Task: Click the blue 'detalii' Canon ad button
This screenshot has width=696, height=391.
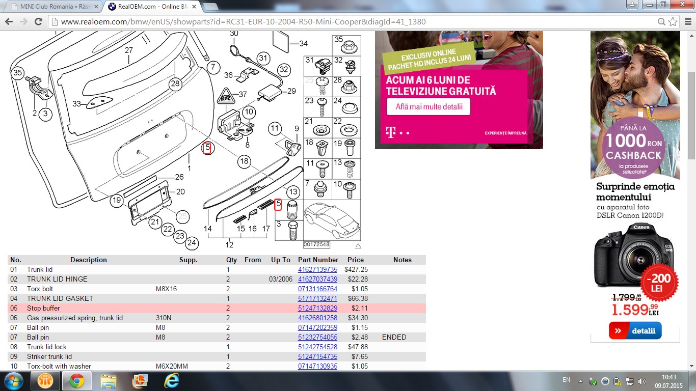Action: coord(635,330)
